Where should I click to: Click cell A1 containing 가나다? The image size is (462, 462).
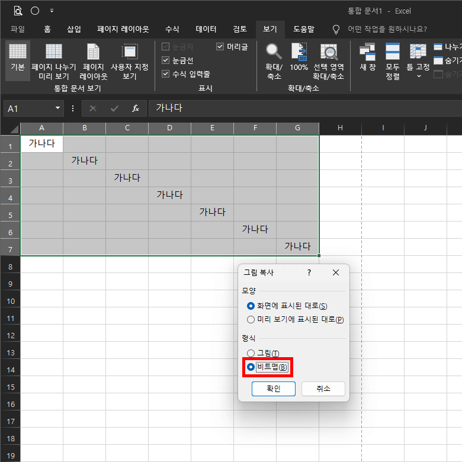(x=41, y=144)
